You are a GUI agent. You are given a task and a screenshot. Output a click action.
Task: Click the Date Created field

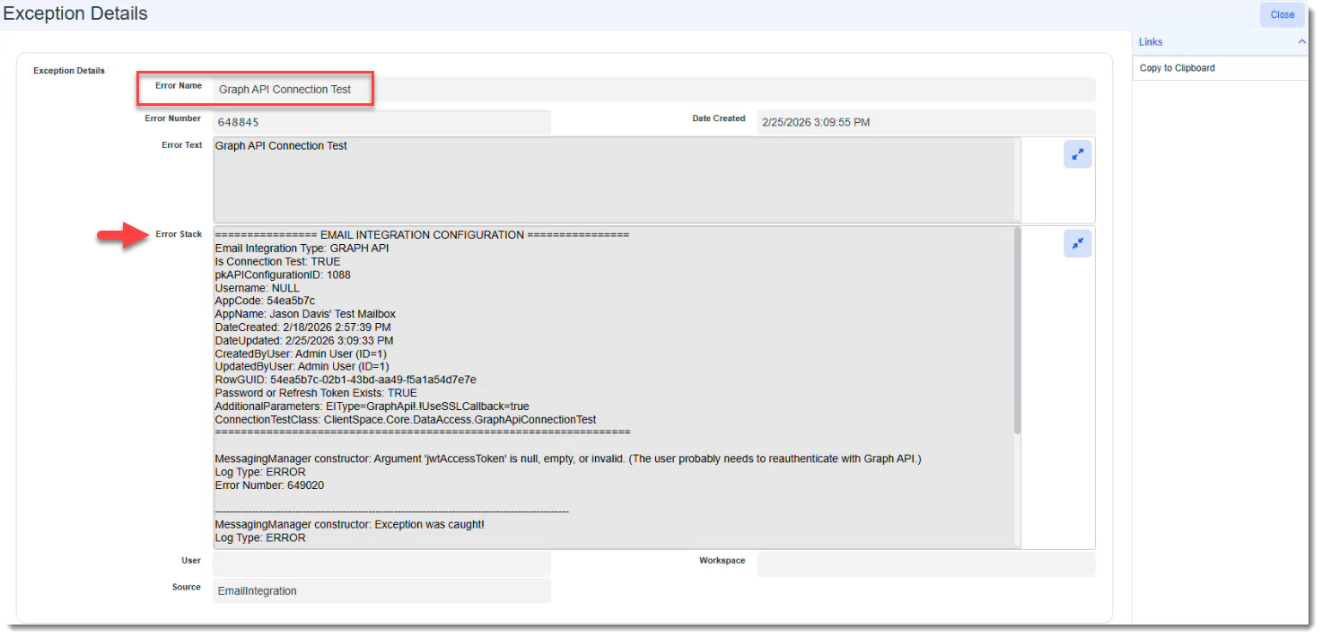coord(924,122)
